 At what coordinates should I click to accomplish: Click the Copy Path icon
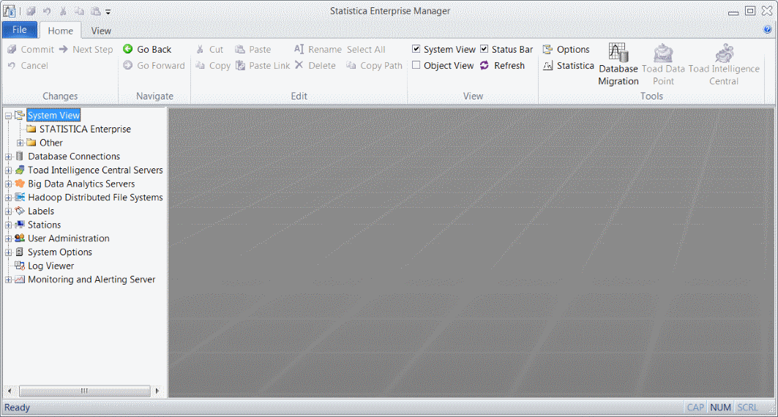351,65
